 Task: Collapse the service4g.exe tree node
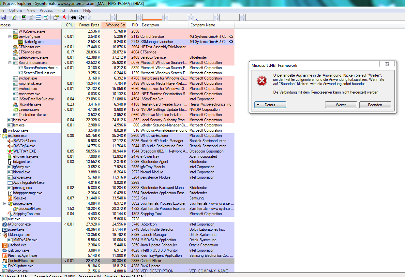coord(10,36)
